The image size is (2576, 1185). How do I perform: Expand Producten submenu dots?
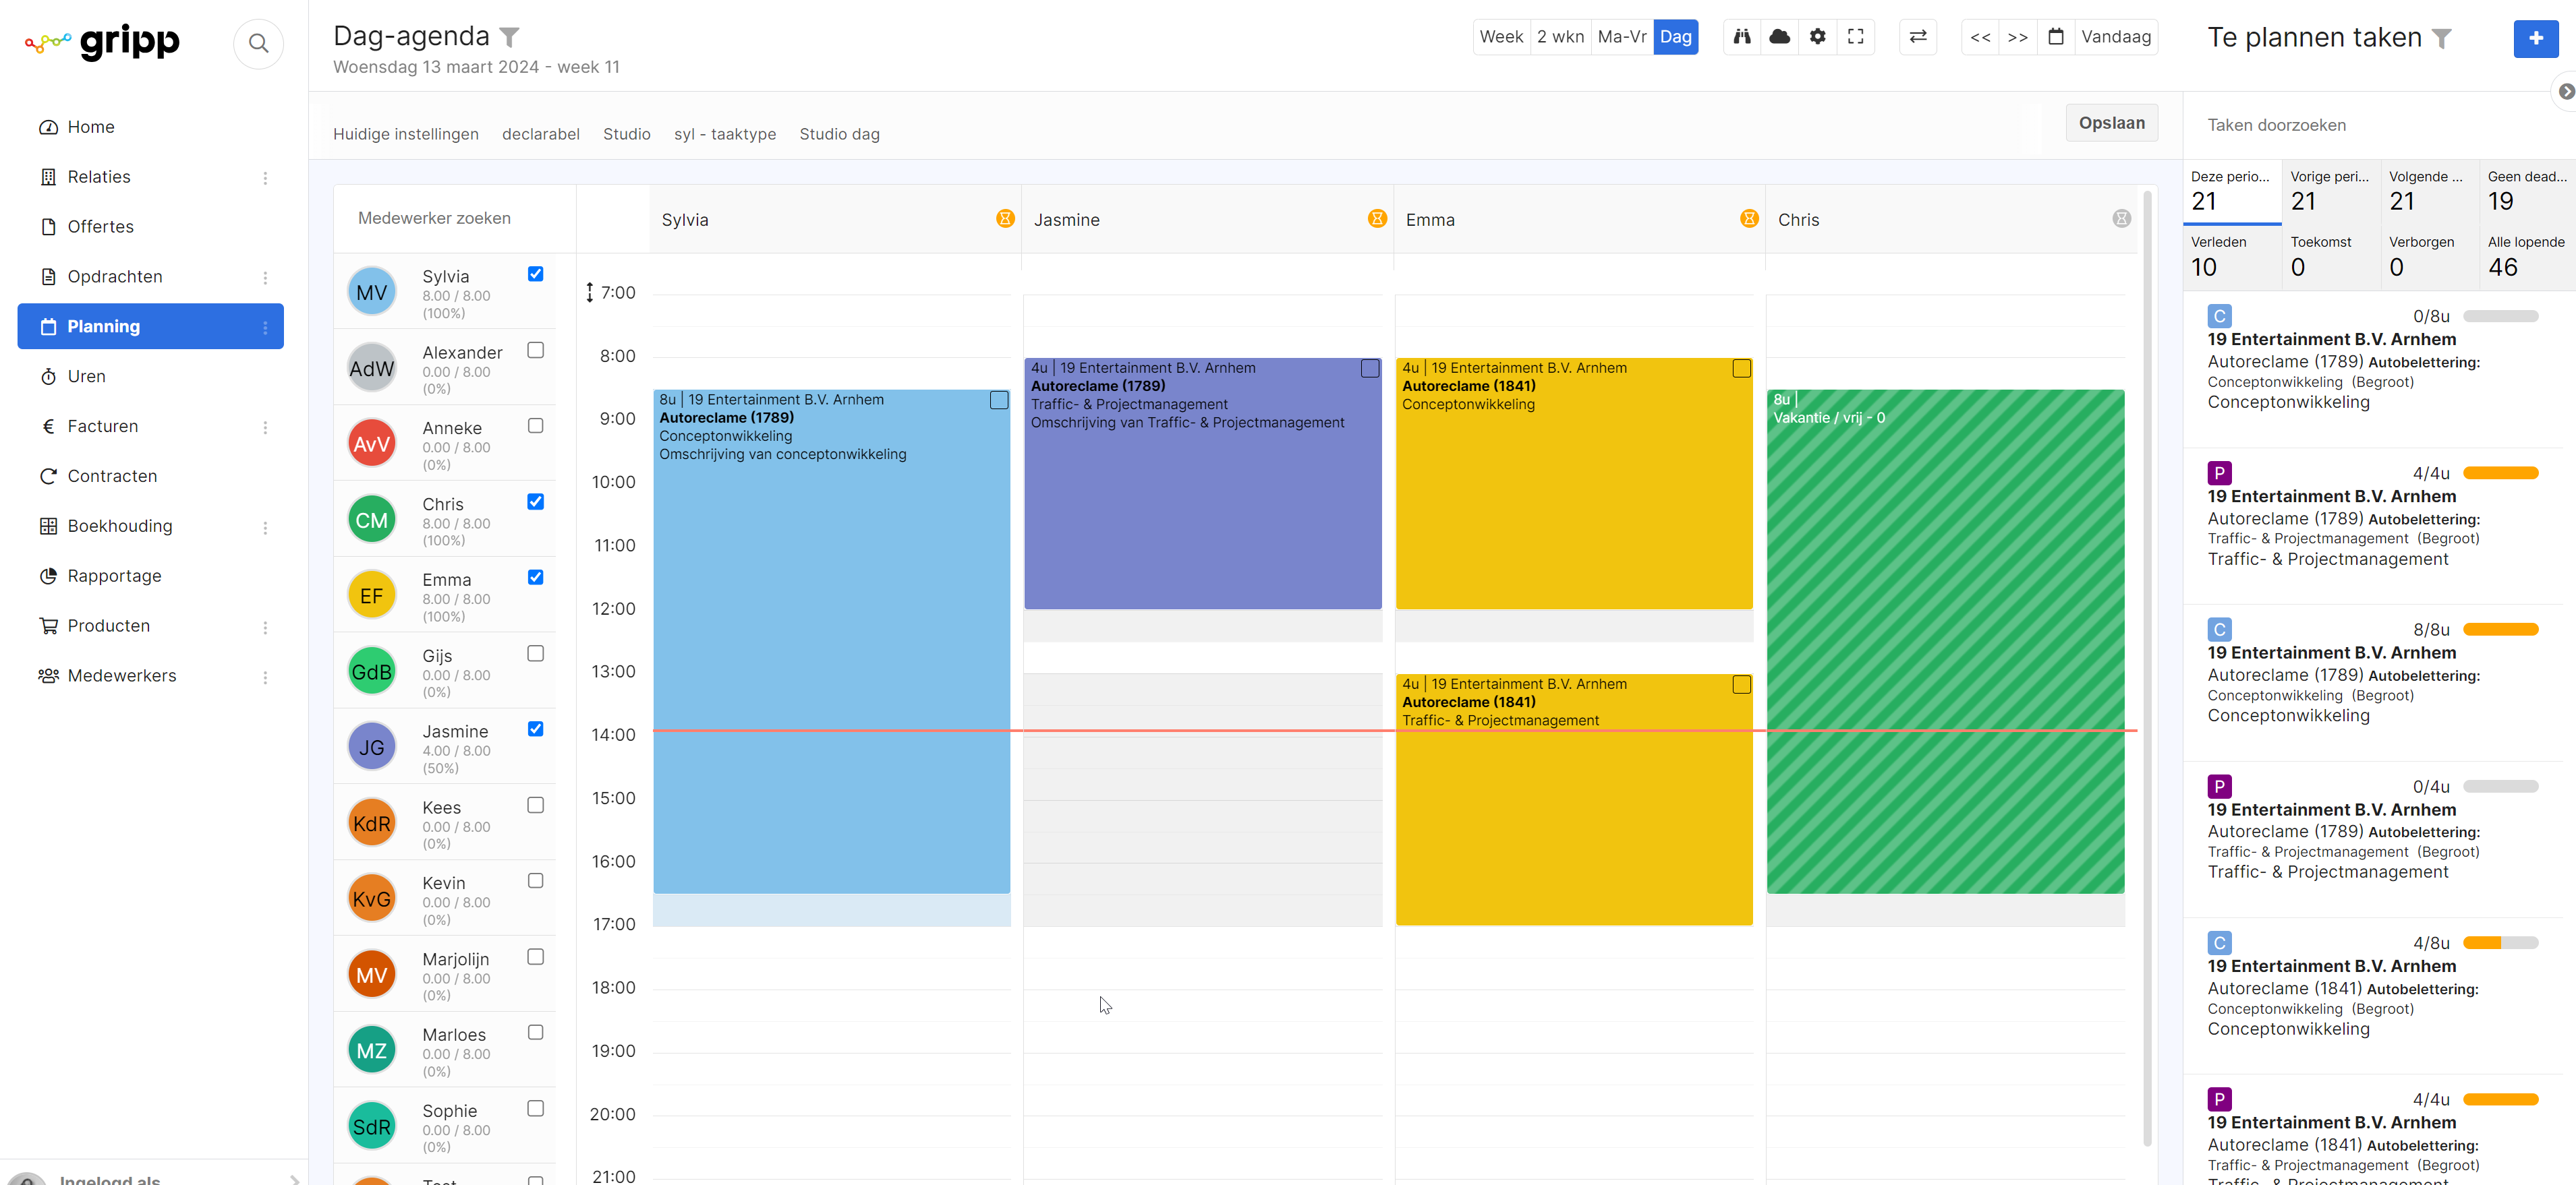click(x=265, y=628)
